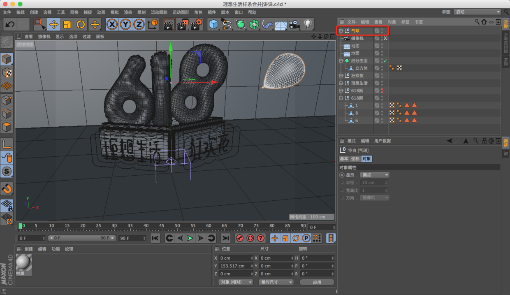Open object manager 标签 menu
The height and width of the screenshot is (295, 510).
405,22
